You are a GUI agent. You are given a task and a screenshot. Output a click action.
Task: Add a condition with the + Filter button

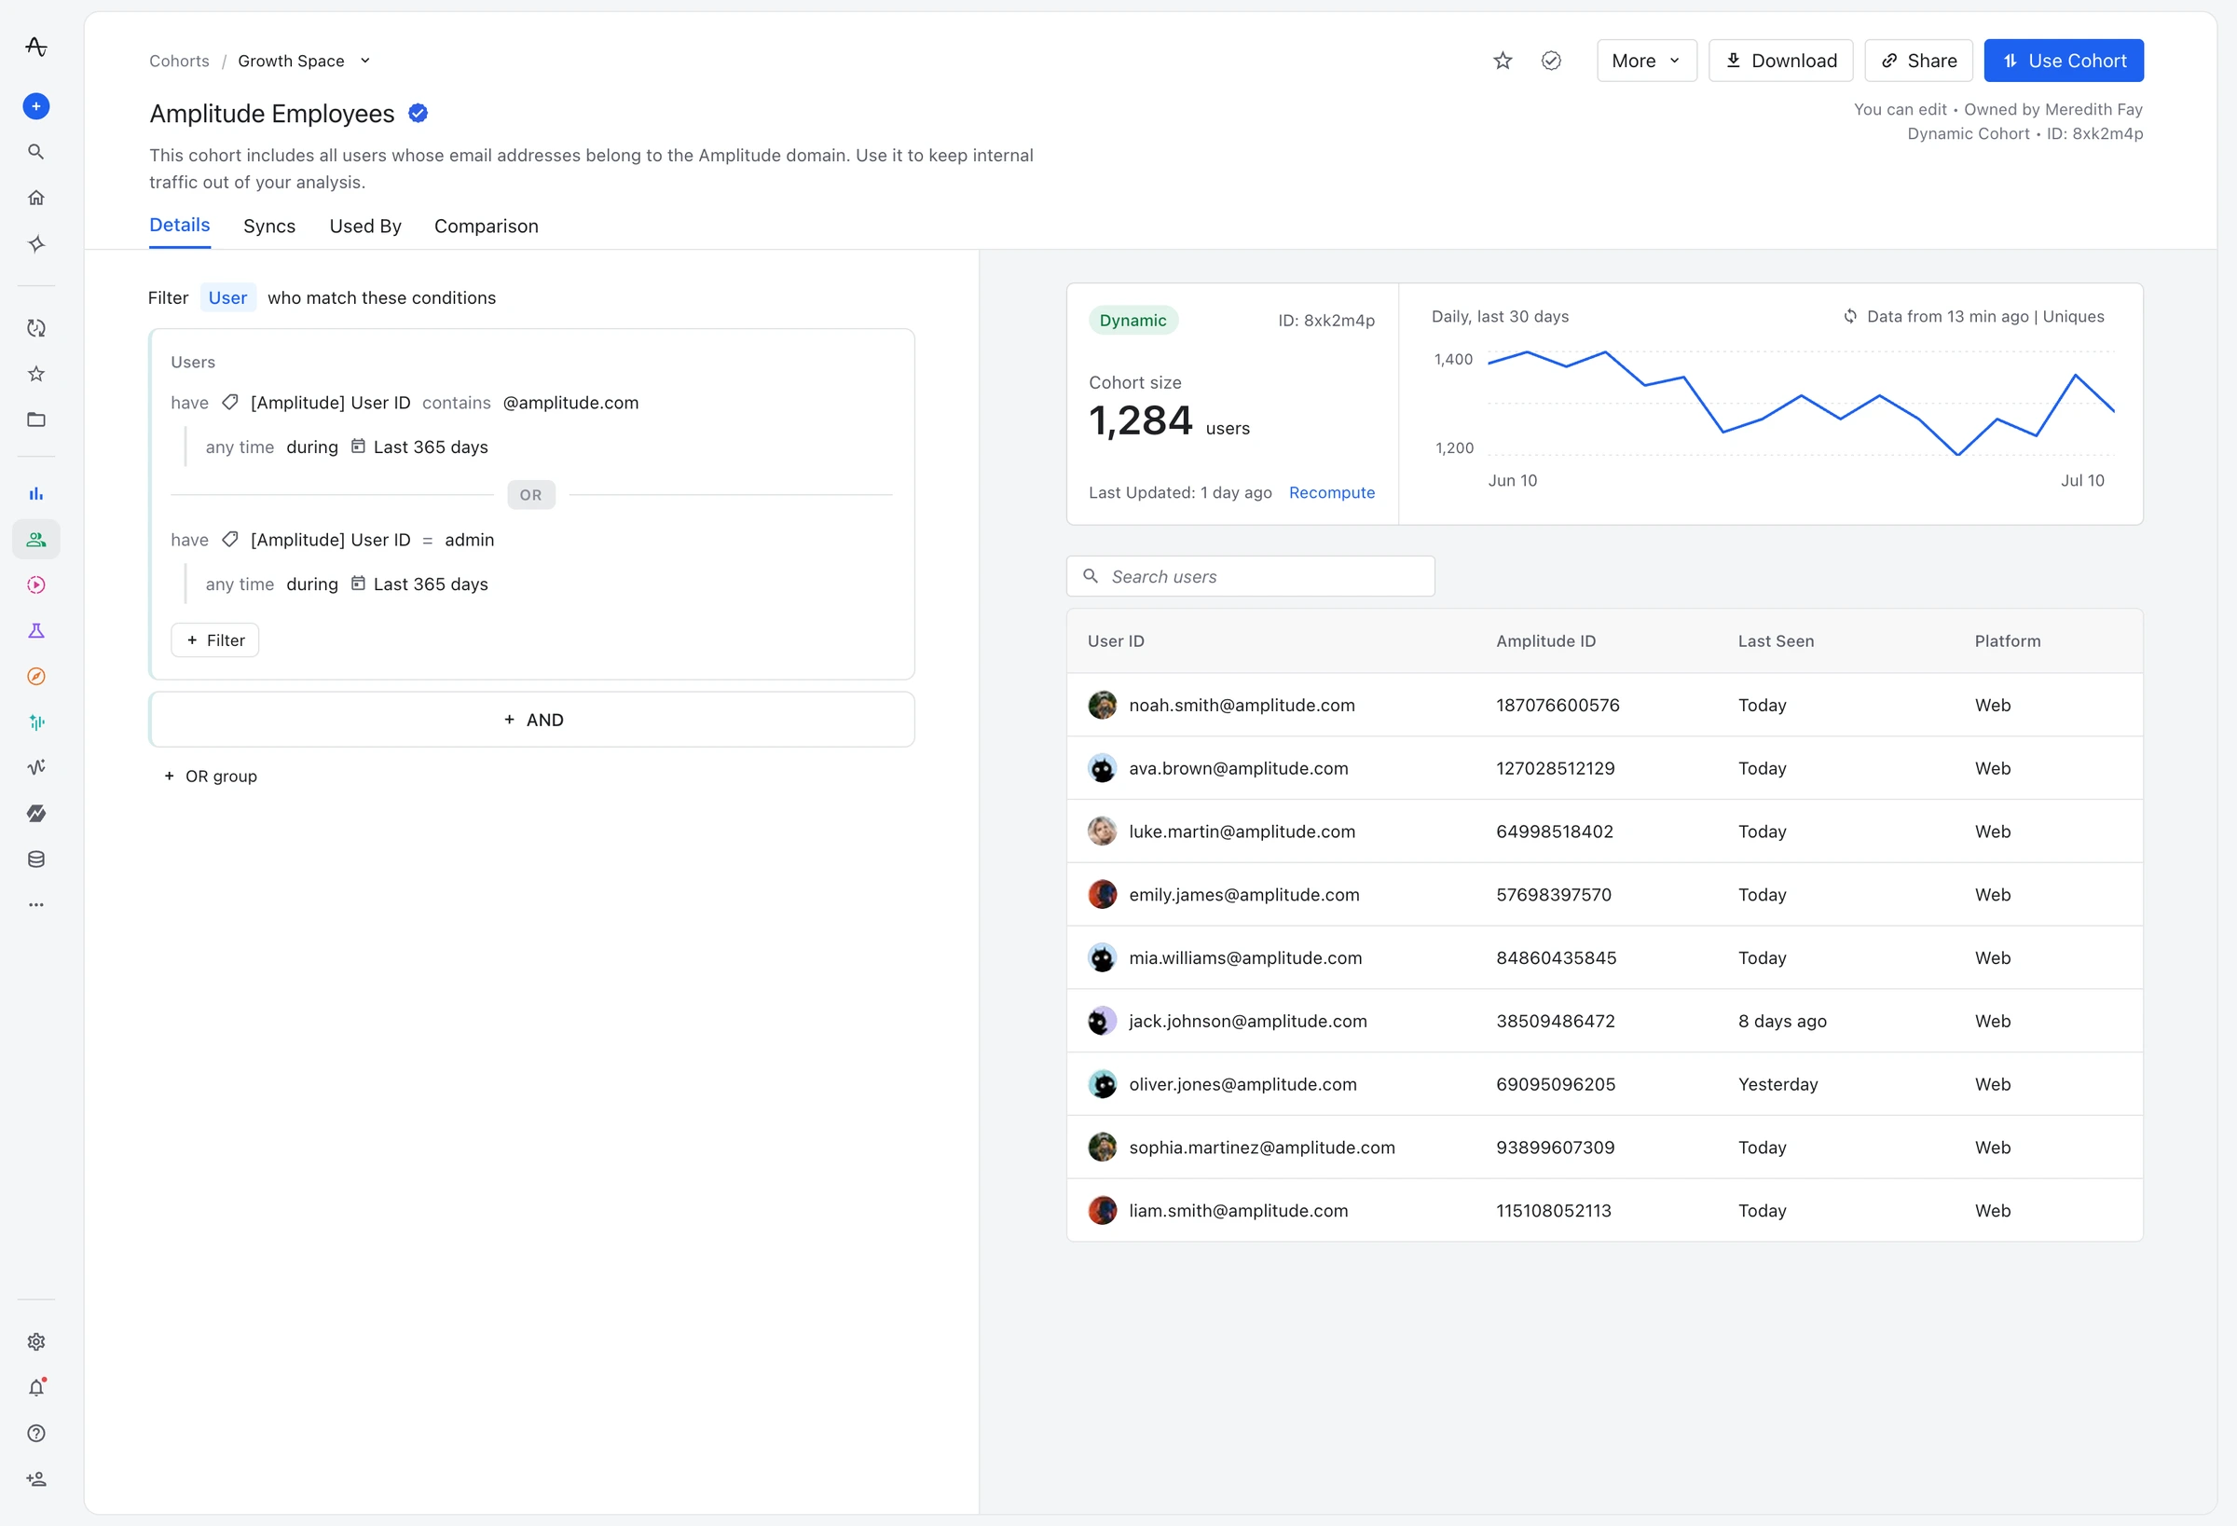[214, 640]
